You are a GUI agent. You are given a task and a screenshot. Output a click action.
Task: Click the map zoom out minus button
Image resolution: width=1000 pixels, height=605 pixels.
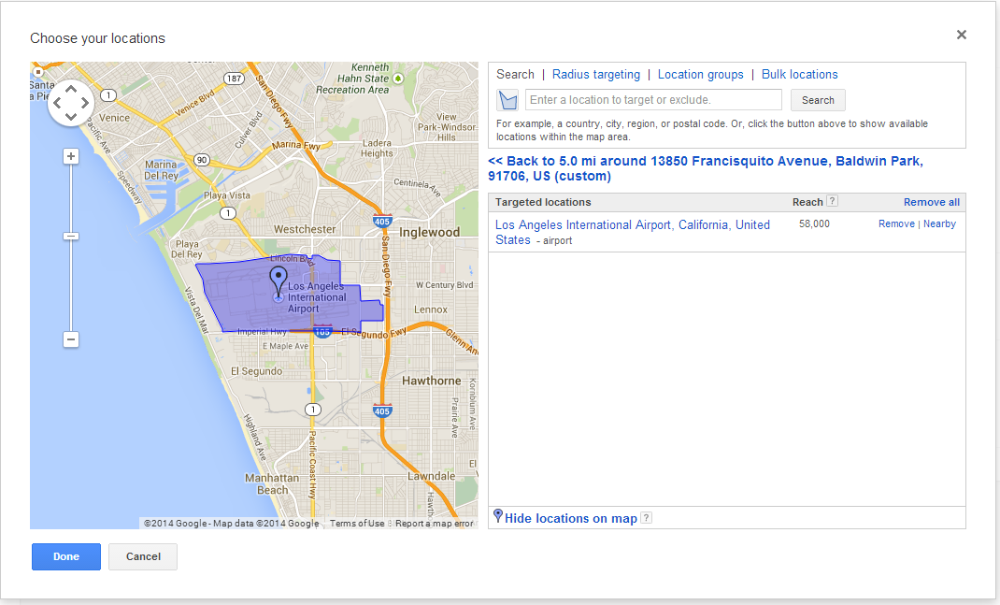tap(71, 339)
